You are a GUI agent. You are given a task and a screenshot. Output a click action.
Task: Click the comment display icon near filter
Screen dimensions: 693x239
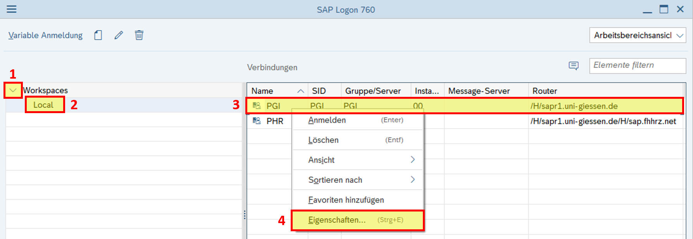[x=574, y=65]
